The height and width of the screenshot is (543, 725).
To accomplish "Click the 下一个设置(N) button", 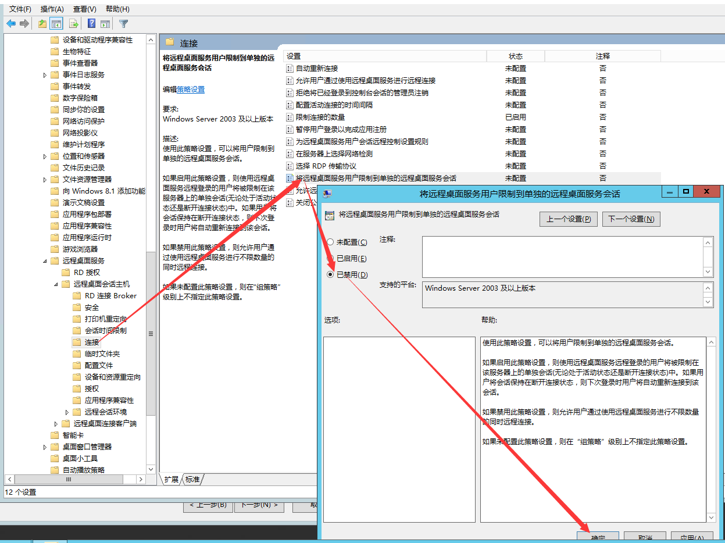I will [631, 219].
